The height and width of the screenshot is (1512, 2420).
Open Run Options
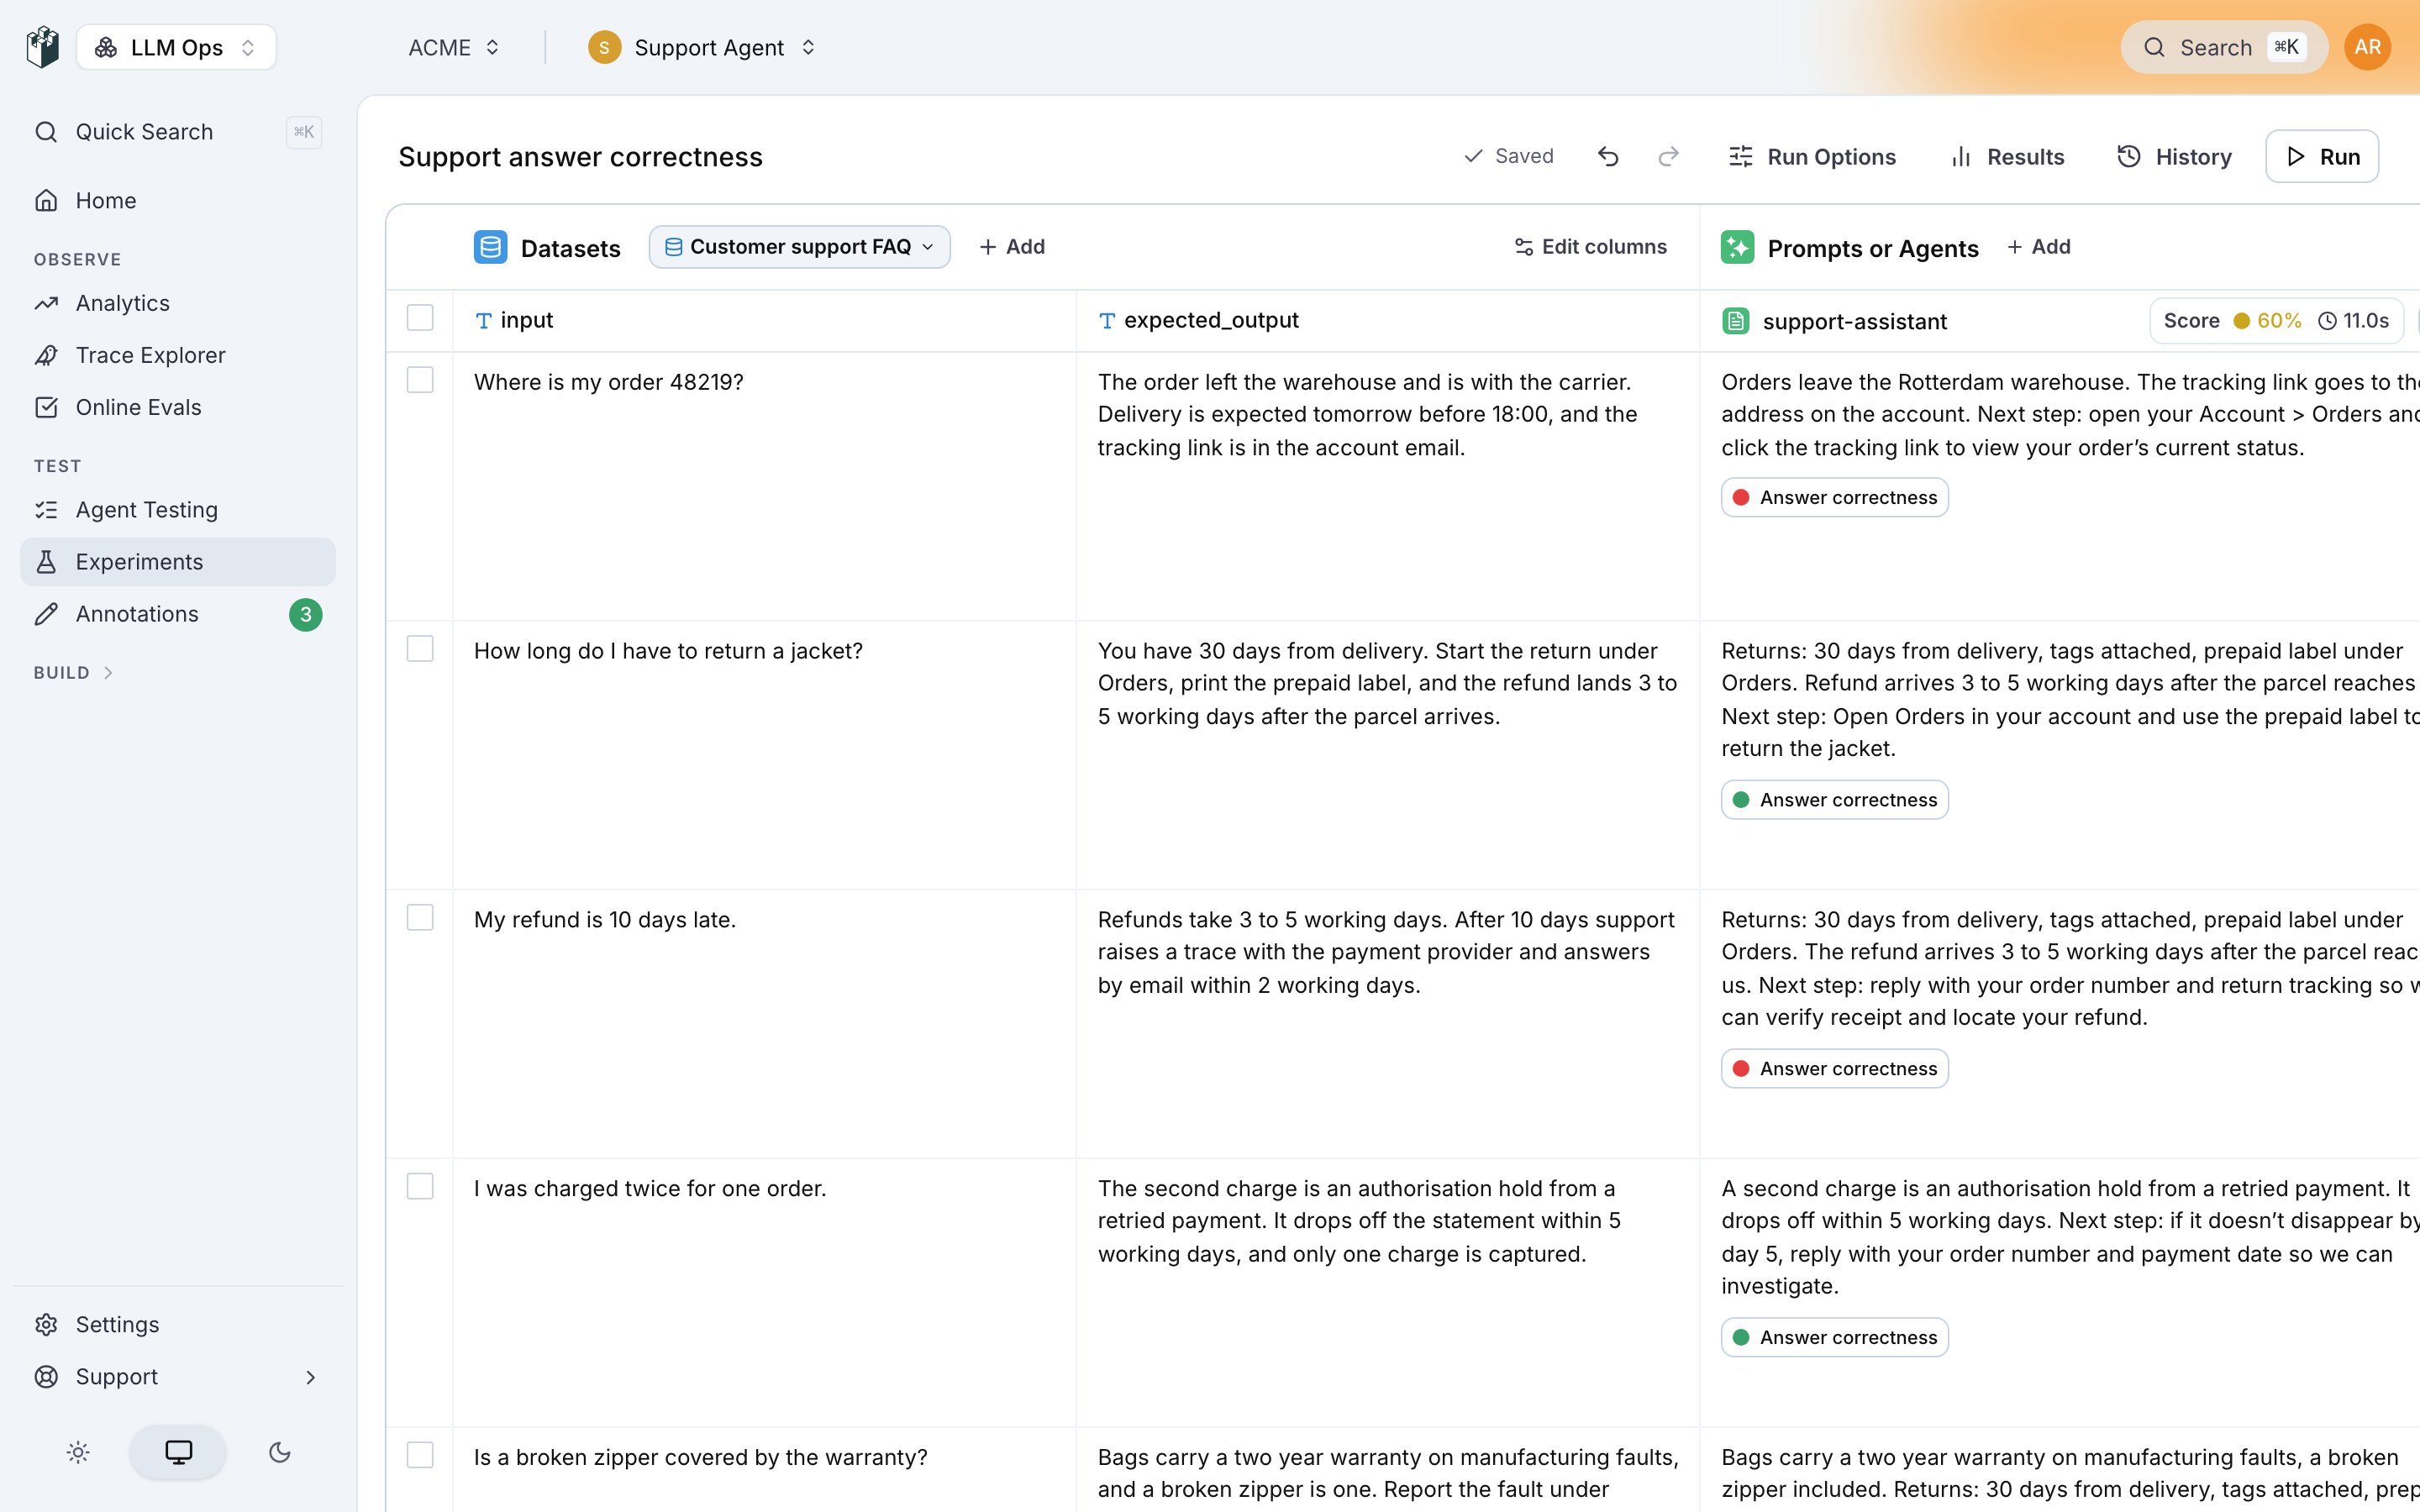1812,157
